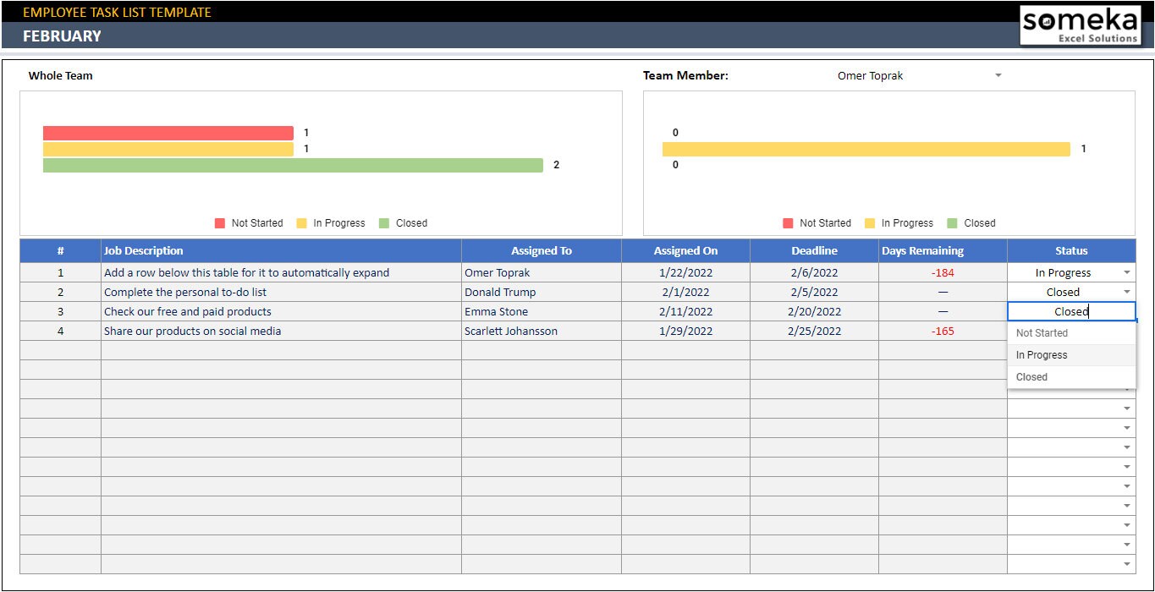This screenshot has height=592, width=1155.
Task: Click the cell showing Scarlett Johansson
Action: 509,331
